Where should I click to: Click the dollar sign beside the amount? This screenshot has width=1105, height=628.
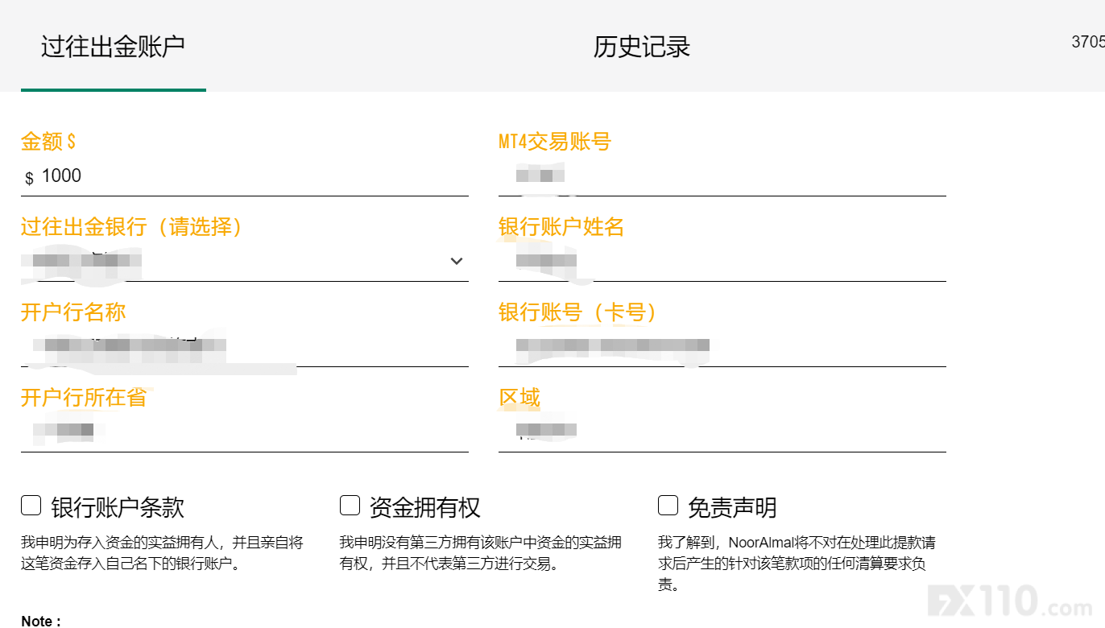point(30,179)
